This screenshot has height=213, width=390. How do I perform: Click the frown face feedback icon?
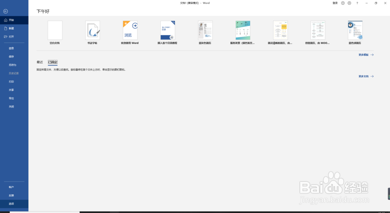349,3
